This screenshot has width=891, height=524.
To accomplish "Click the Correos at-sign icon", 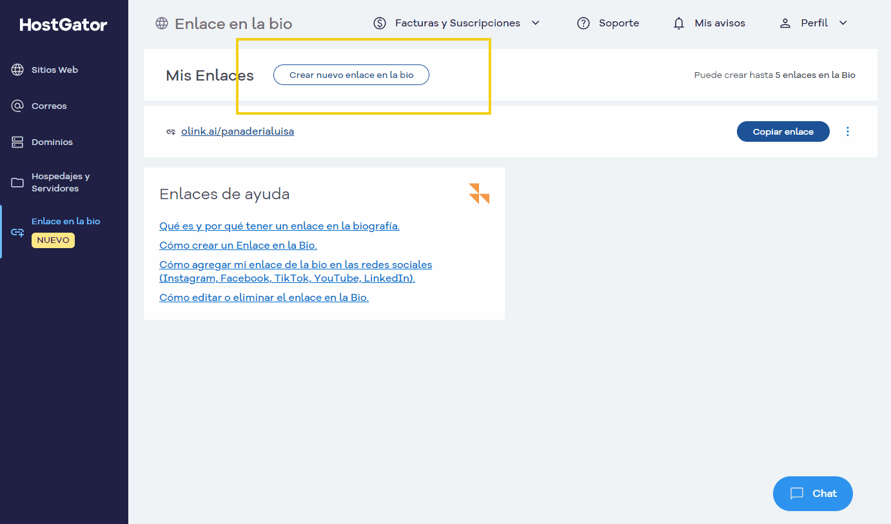I will click(x=17, y=106).
